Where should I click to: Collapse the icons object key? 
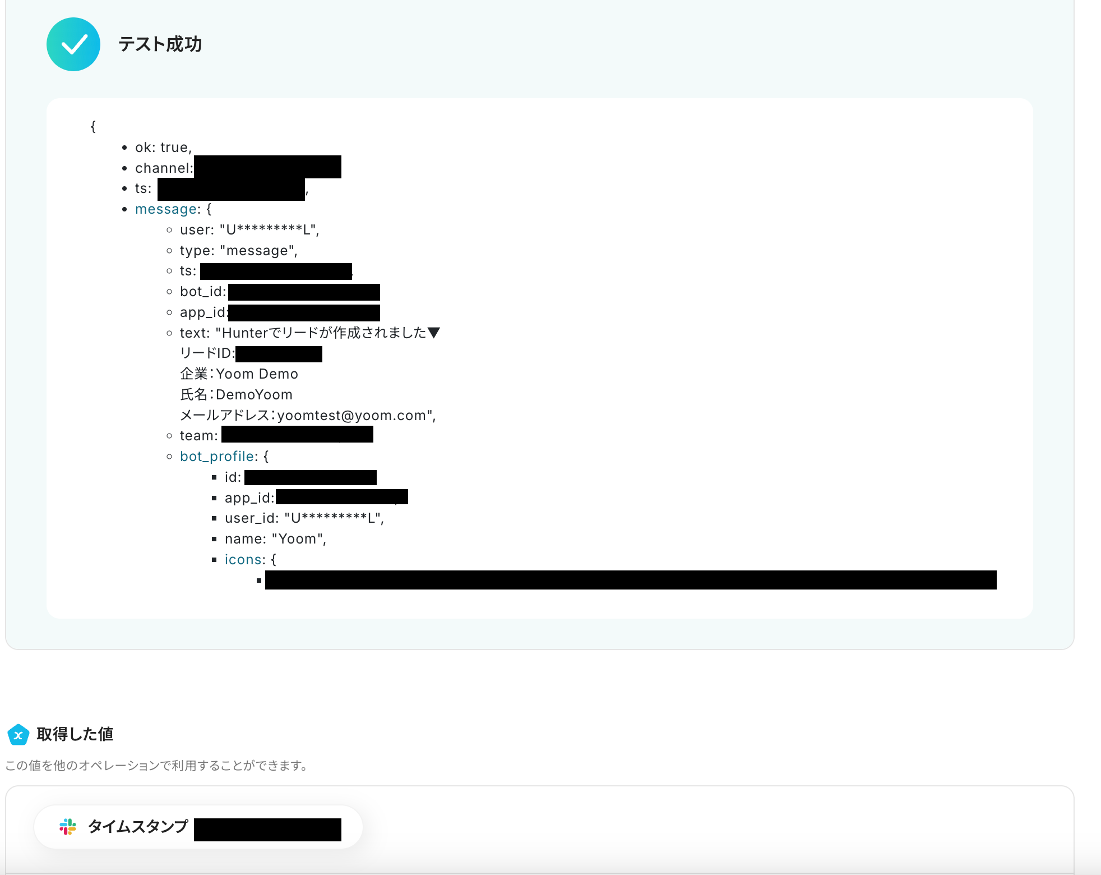pos(244,560)
